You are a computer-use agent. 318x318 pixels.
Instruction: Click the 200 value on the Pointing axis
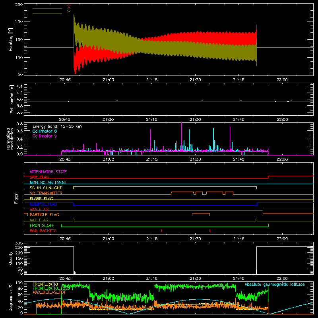[19, 21]
